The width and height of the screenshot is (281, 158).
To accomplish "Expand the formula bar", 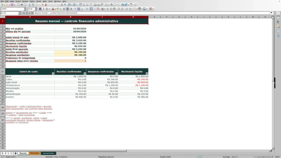I will pos(271,13).
